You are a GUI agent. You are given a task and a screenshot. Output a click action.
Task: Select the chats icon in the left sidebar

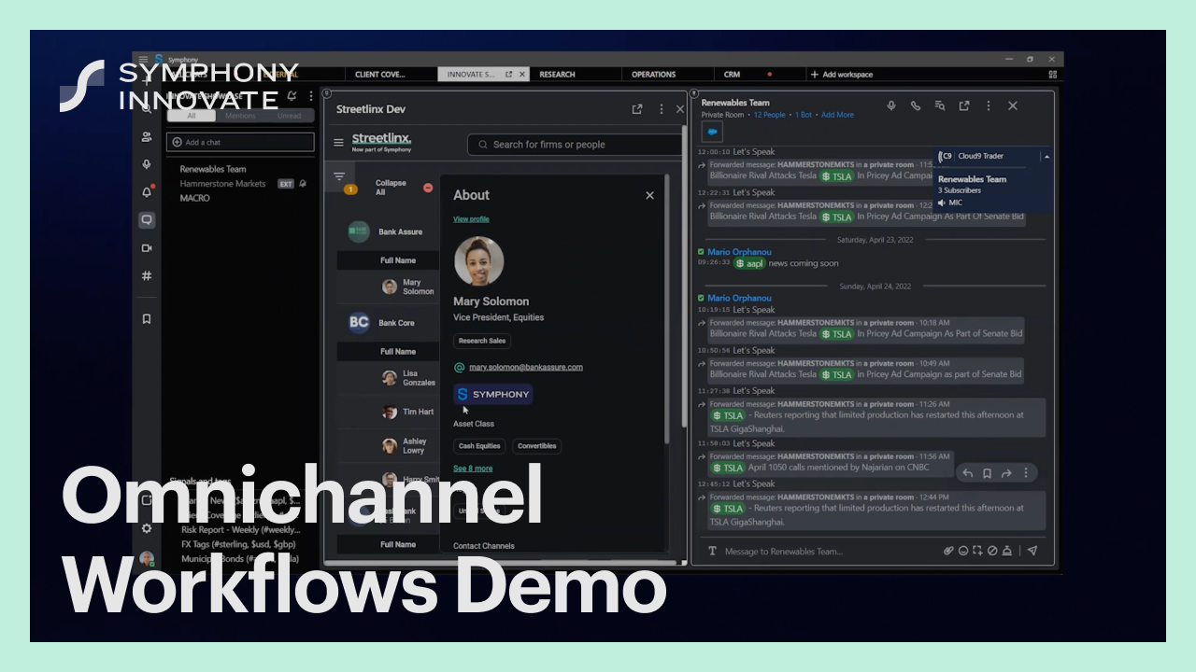[x=147, y=220]
